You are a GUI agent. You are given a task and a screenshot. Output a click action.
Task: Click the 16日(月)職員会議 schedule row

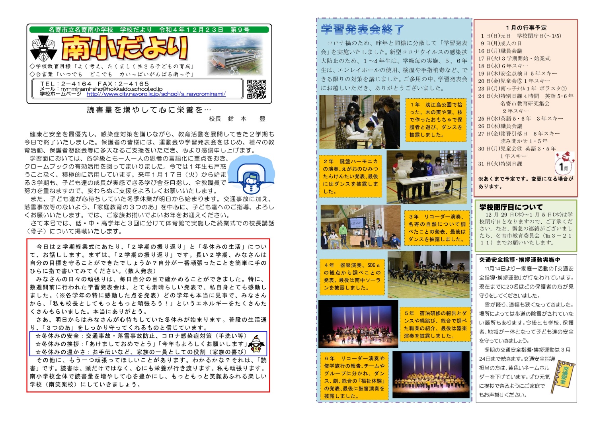[500, 51]
